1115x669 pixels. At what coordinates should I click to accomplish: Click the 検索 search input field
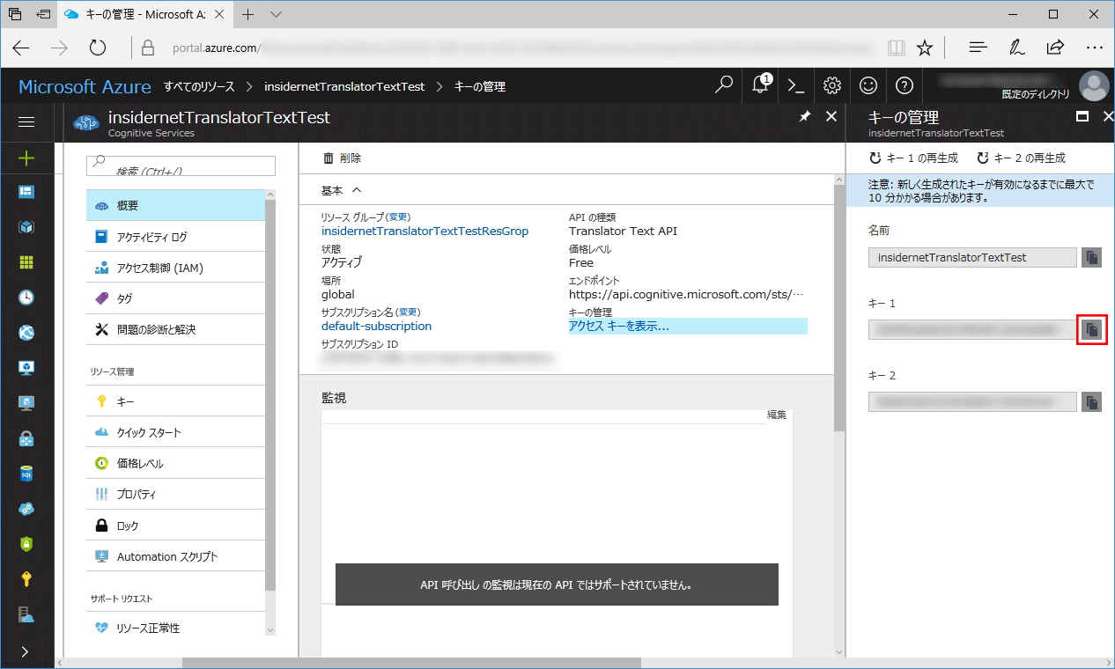[181, 165]
